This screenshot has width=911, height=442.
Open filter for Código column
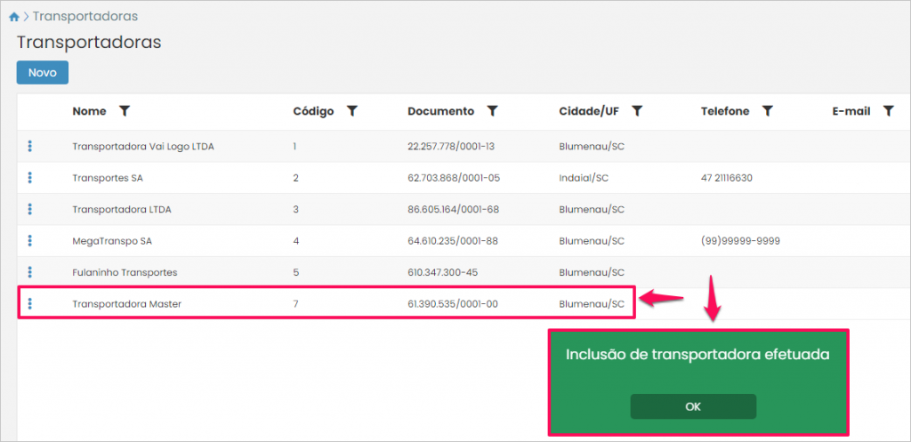(352, 111)
